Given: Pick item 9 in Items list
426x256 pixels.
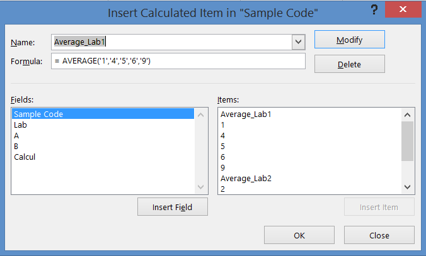Looking at the screenshot, I should coord(224,167).
